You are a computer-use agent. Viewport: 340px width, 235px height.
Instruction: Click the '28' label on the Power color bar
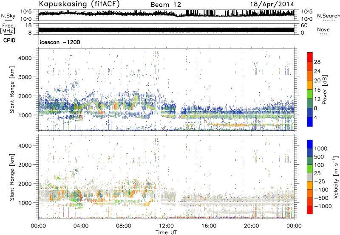pyautogui.click(x=317, y=62)
